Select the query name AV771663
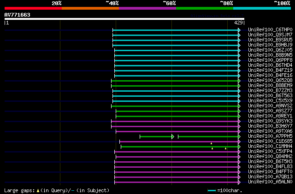 [x=18, y=15]
